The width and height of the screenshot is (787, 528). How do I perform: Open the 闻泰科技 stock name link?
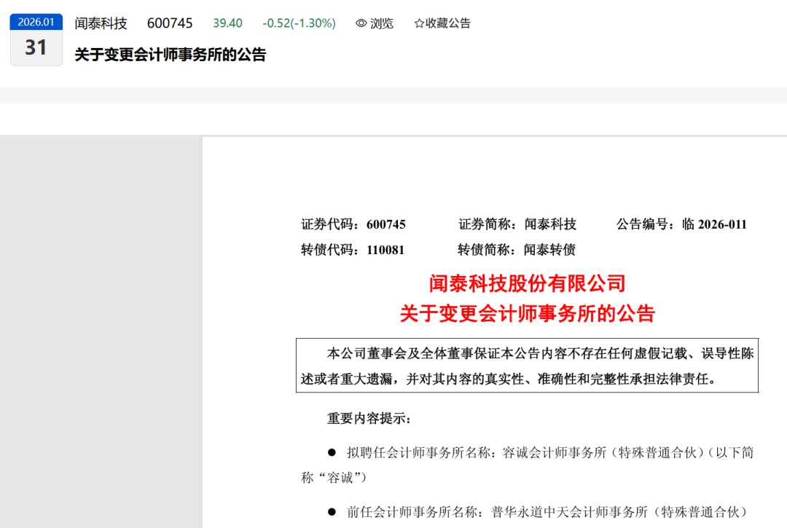(x=101, y=23)
